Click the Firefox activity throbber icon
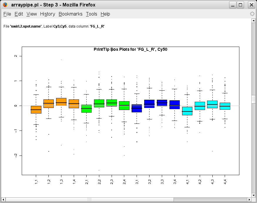 click(x=252, y=14)
